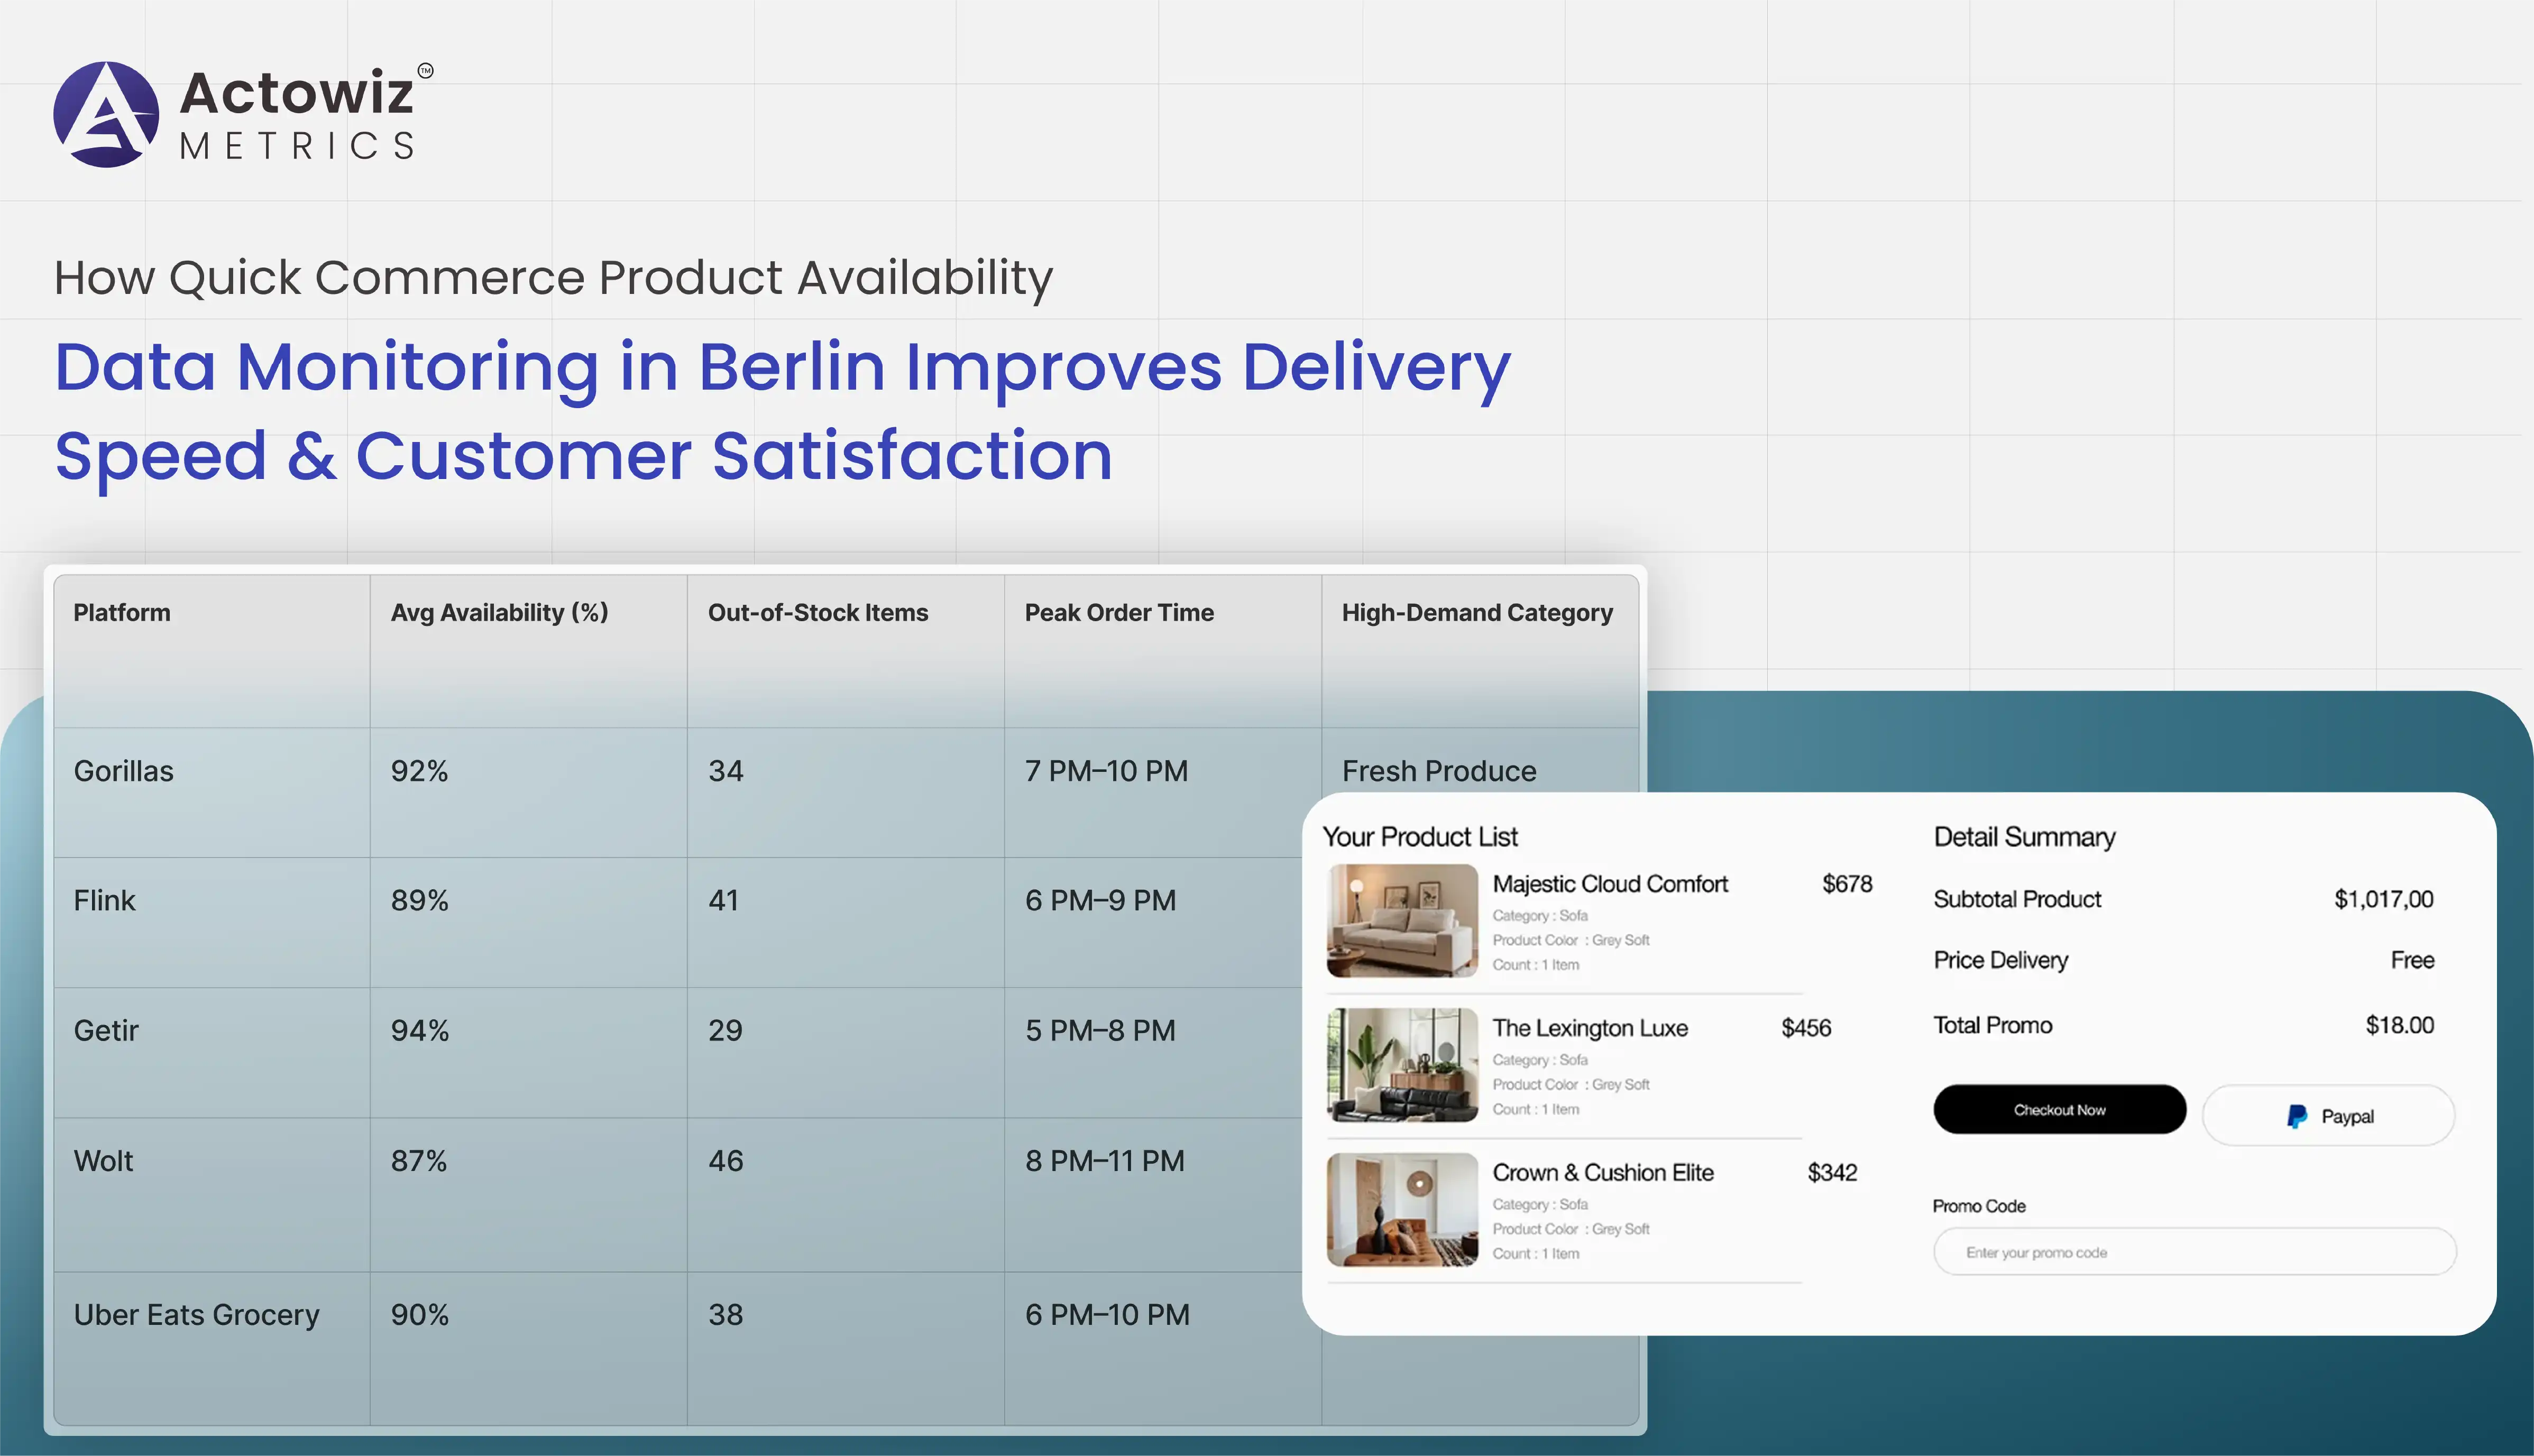Click the promo code input field
This screenshot has height=1456, width=2534.
coord(2194,1252)
